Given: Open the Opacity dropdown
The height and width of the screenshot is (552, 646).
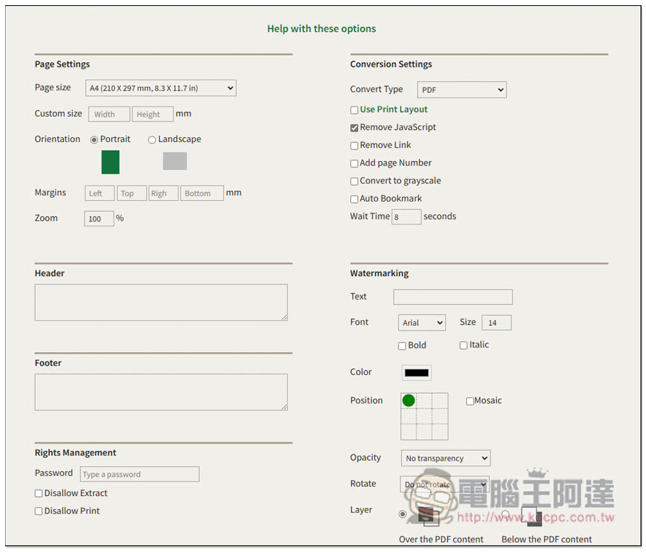Looking at the screenshot, I should click(446, 458).
